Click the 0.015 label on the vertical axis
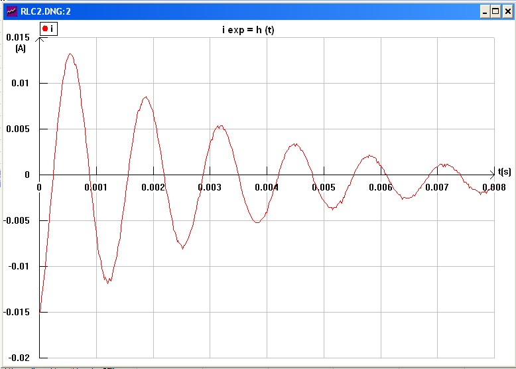 18,37
